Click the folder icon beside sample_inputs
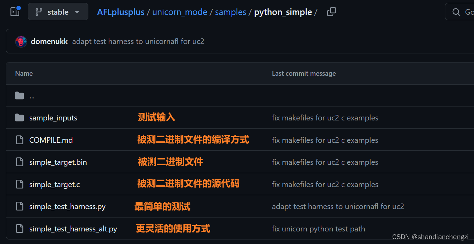The width and height of the screenshot is (474, 244). click(x=20, y=118)
